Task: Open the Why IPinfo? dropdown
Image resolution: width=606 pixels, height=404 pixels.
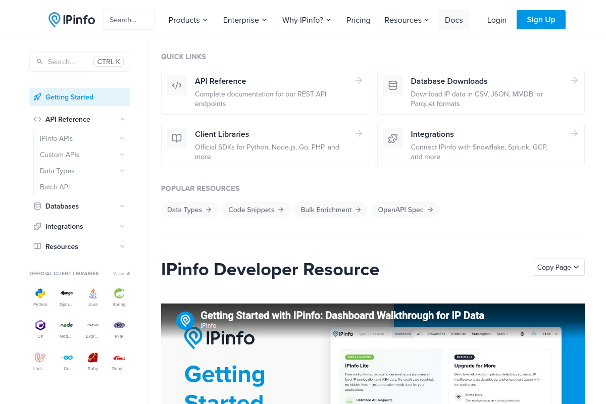Action: click(x=307, y=20)
